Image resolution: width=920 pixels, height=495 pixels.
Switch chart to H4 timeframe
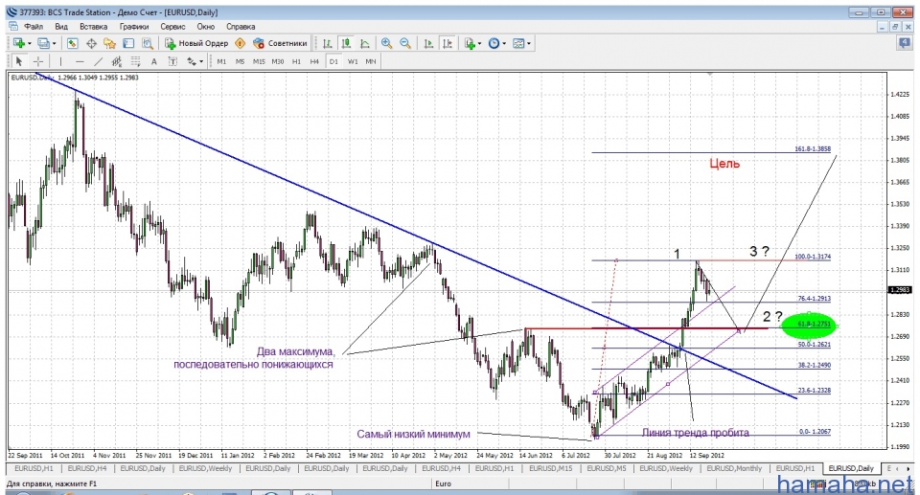(314, 61)
